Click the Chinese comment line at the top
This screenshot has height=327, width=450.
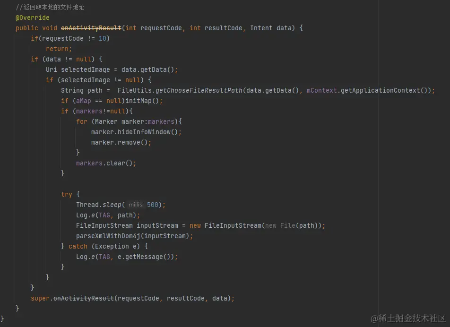click(50, 7)
